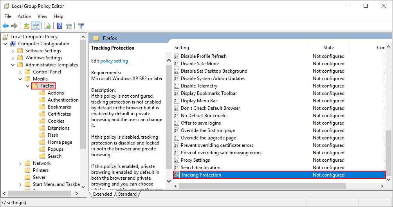Select the Bookmarks folder in tree
This screenshot has height=207, width=393.
(59, 107)
